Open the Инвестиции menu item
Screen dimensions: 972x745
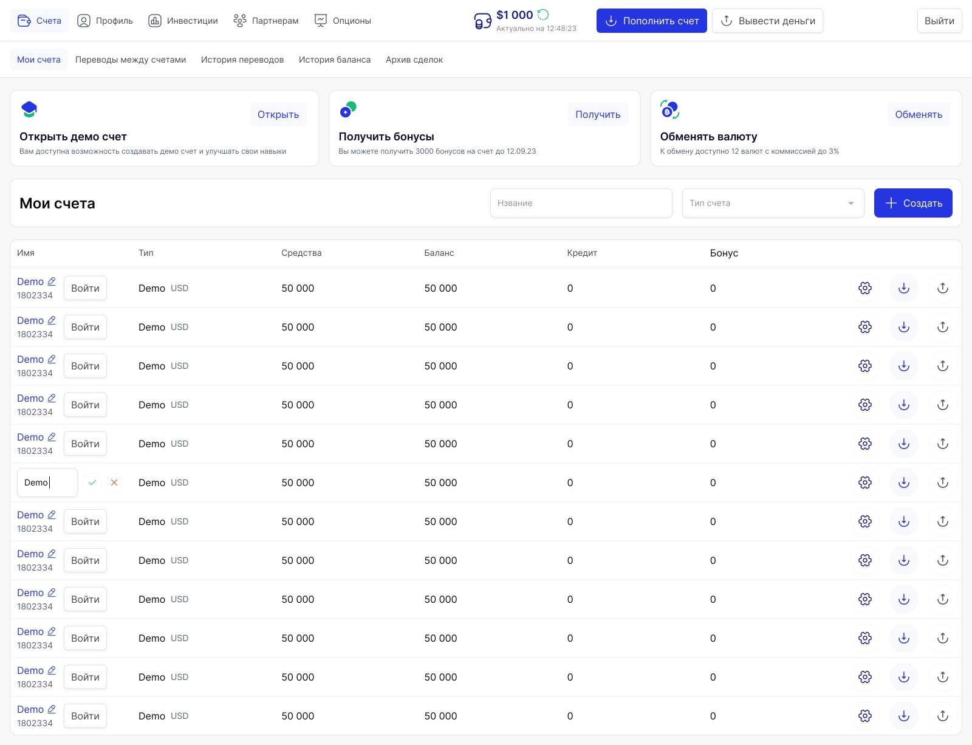coord(183,21)
